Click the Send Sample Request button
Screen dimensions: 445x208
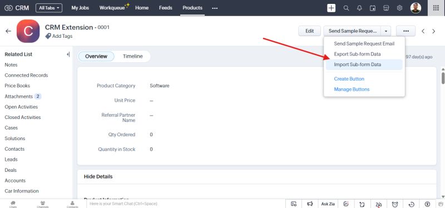pyautogui.click(x=352, y=31)
